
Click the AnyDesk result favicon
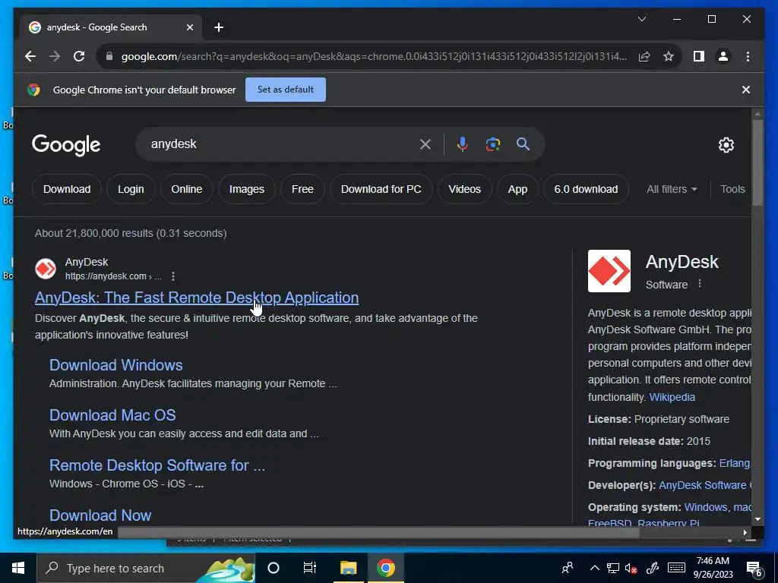[46, 269]
